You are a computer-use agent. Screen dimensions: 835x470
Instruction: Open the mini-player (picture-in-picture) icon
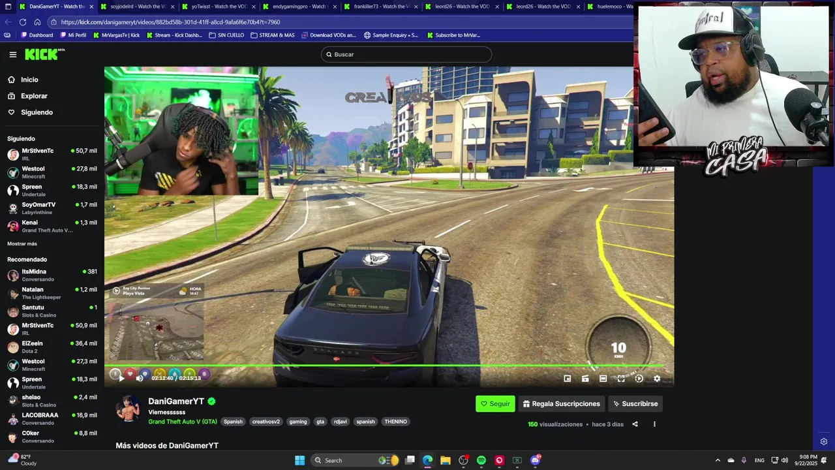568,379
